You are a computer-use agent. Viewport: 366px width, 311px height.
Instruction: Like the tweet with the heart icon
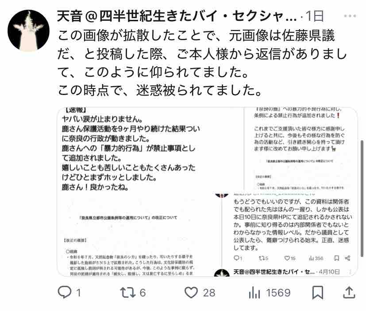191,292
